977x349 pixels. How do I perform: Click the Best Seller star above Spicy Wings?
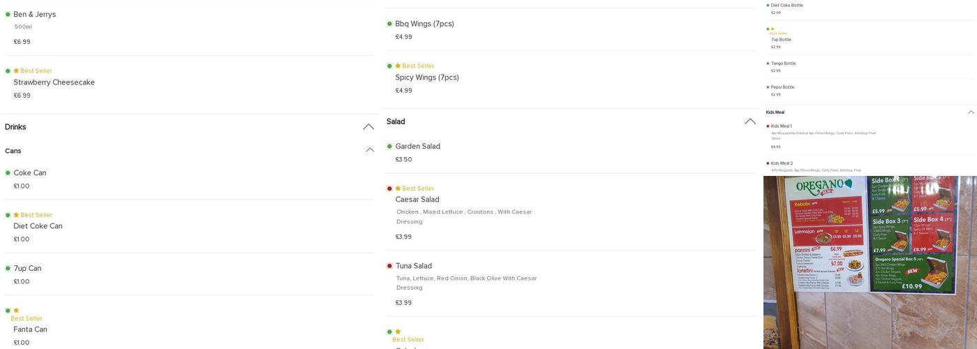tap(398, 66)
